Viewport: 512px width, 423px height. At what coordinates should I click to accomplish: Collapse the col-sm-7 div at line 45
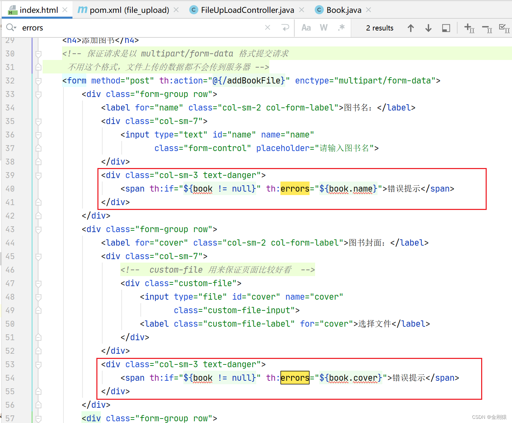(x=38, y=256)
